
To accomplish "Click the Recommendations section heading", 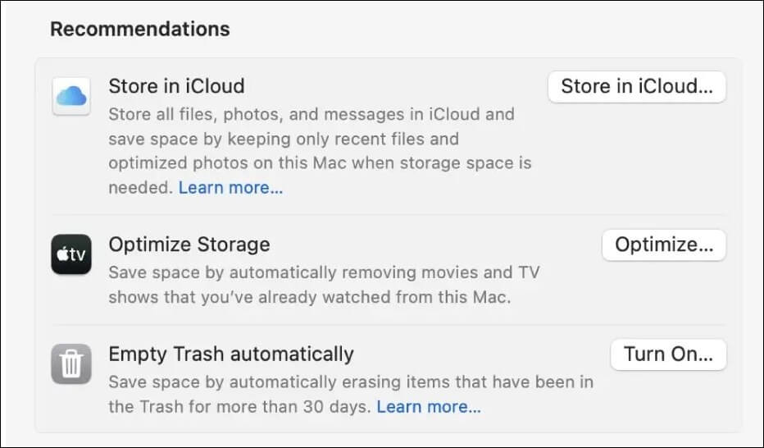I will point(140,30).
